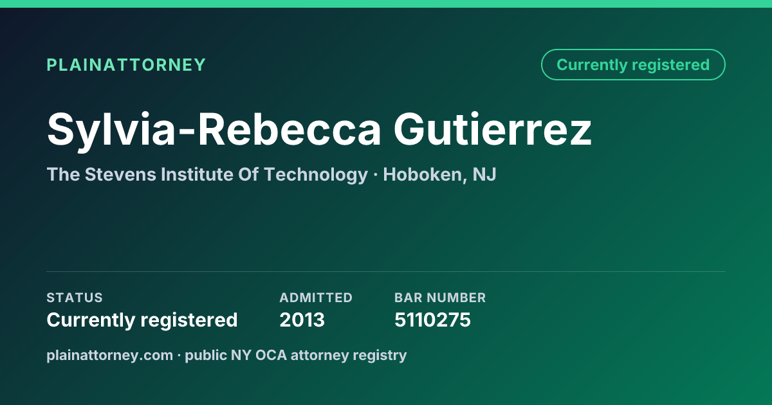Click the BAR NUMBER label

440,298
